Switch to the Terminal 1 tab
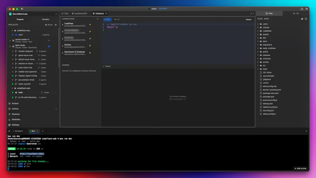The image size is (316, 178). (x=18, y=131)
